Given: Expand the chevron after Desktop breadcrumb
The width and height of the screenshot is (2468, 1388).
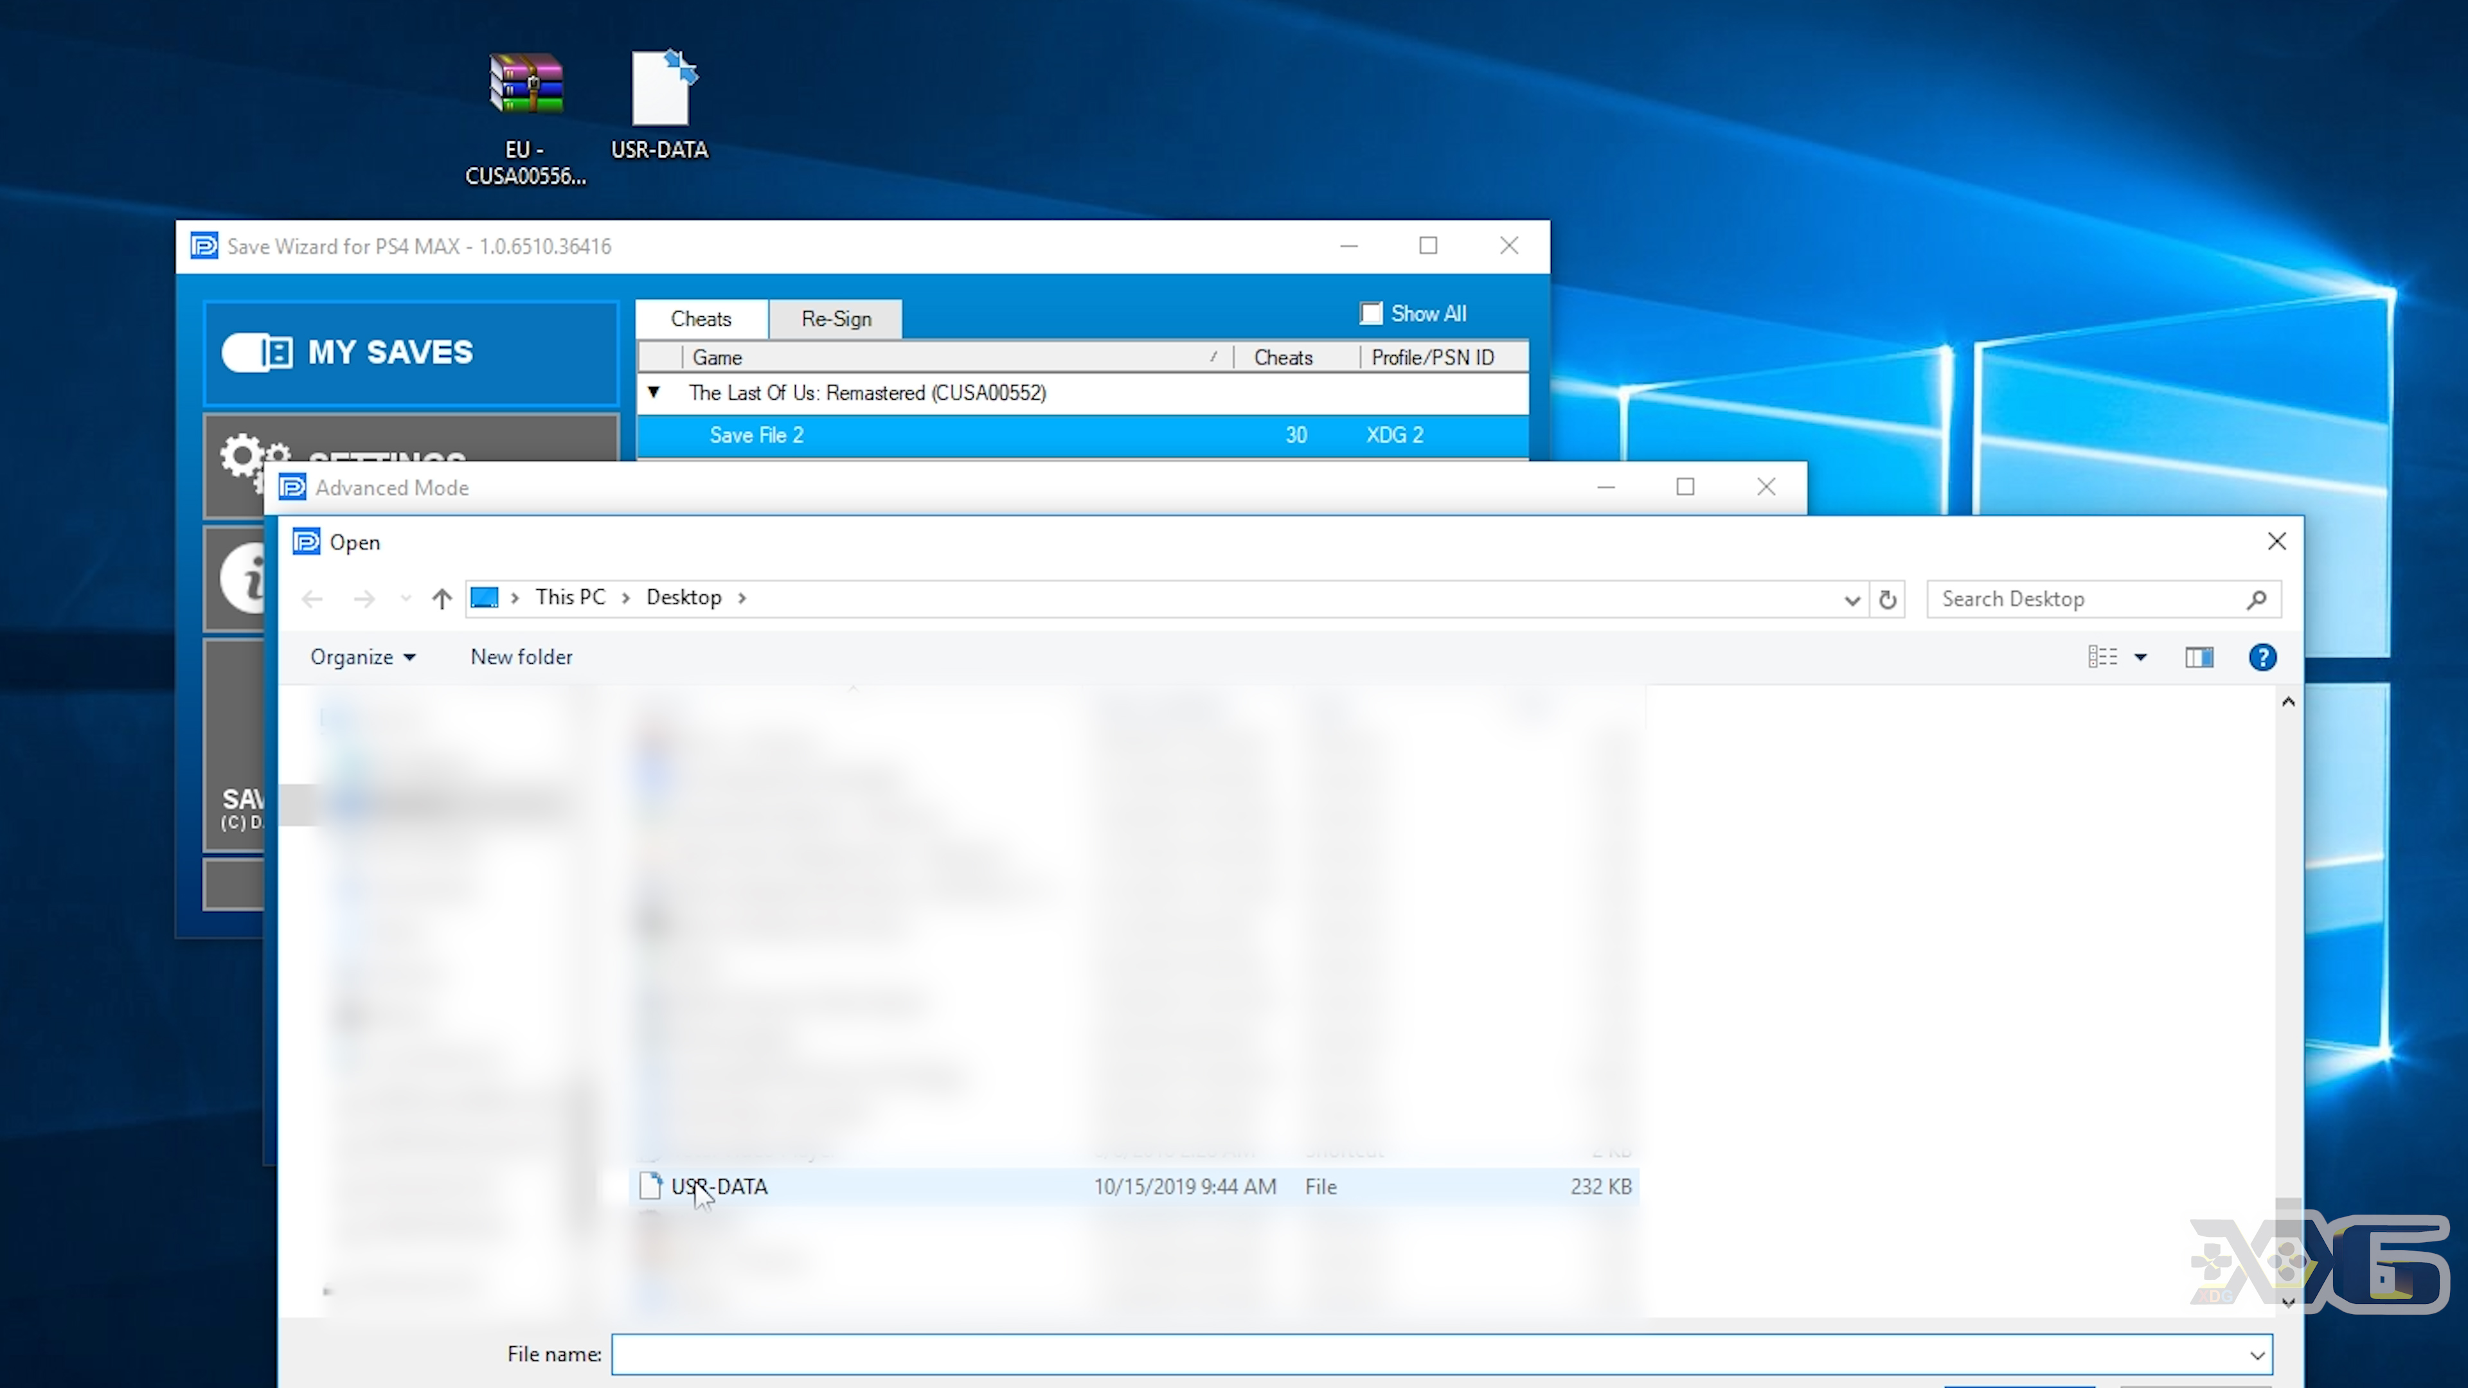Looking at the screenshot, I should [742, 598].
